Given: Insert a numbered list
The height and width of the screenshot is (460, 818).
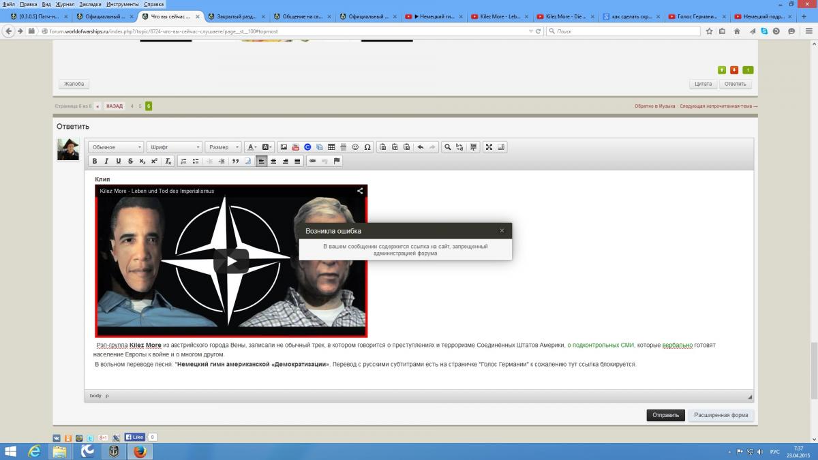Looking at the screenshot, I should point(184,161).
